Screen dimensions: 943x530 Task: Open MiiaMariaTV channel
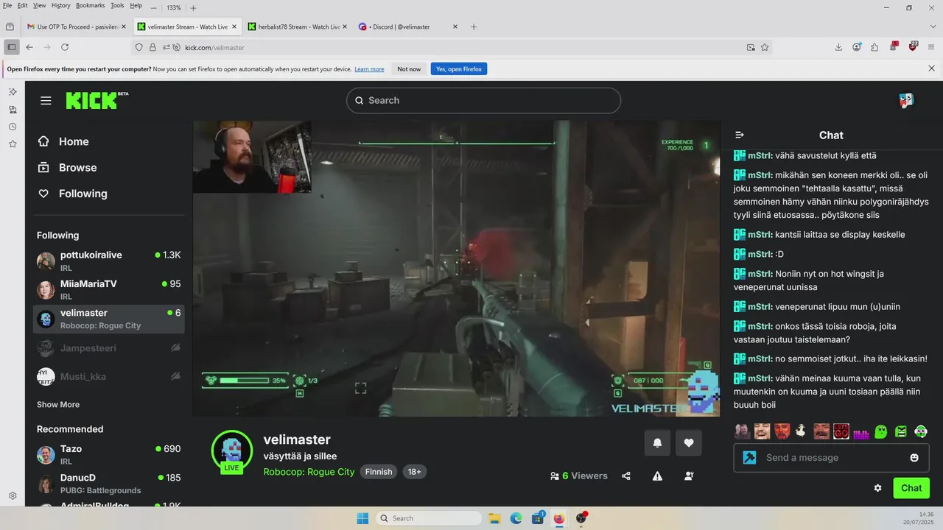point(108,289)
